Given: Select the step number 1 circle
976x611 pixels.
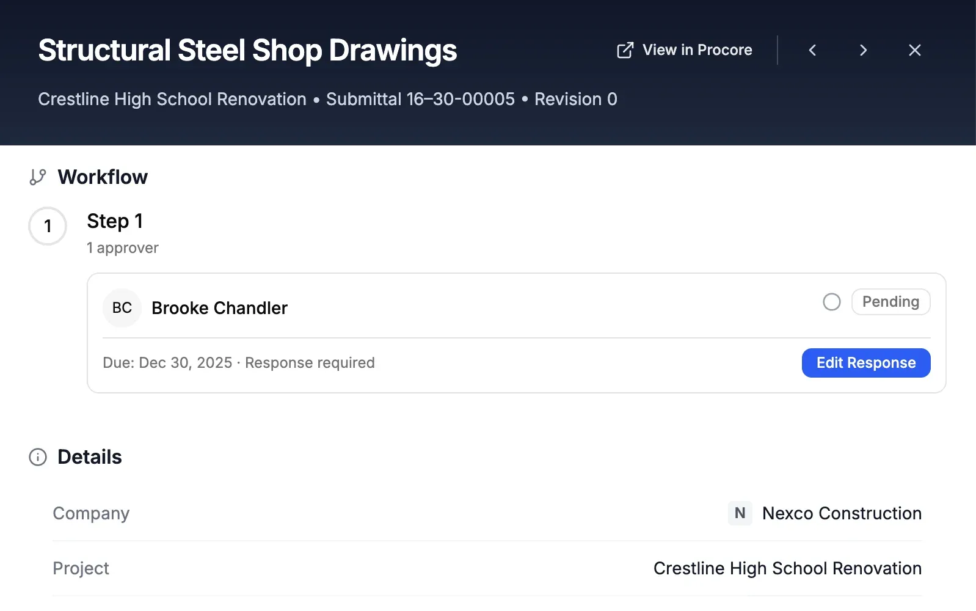Looking at the screenshot, I should 48,226.
